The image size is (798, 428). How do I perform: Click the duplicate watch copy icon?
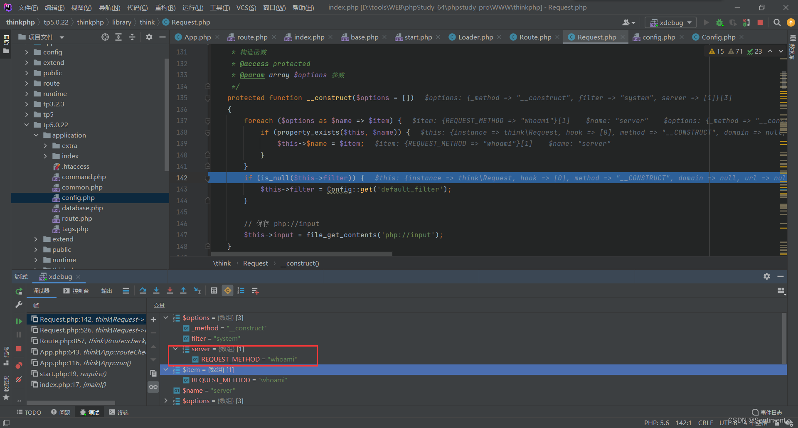click(x=153, y=374)
